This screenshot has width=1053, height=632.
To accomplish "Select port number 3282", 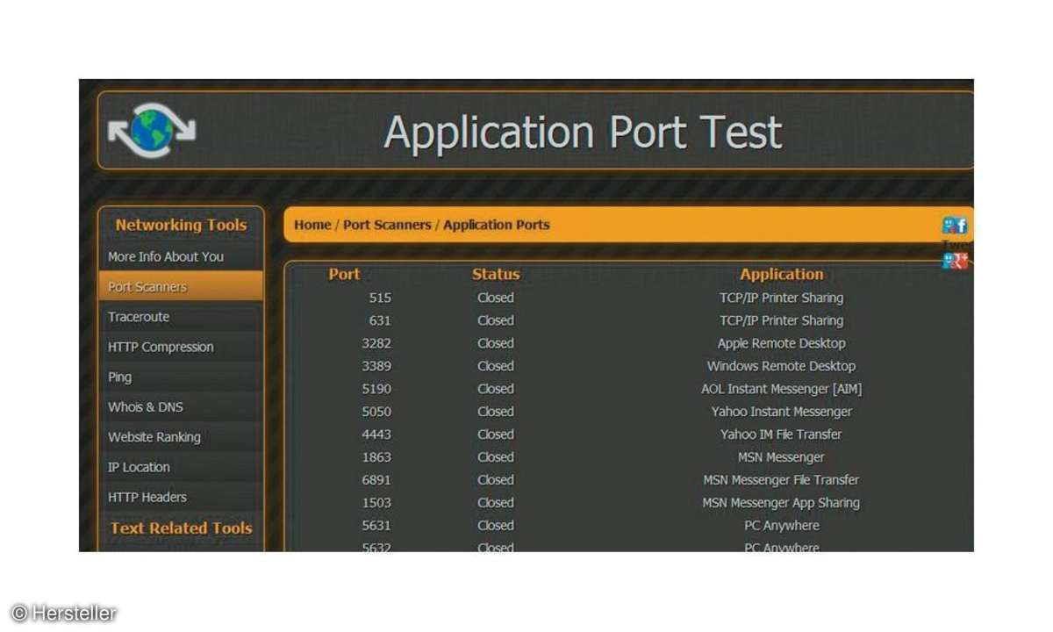I will [x=376, y=343].
